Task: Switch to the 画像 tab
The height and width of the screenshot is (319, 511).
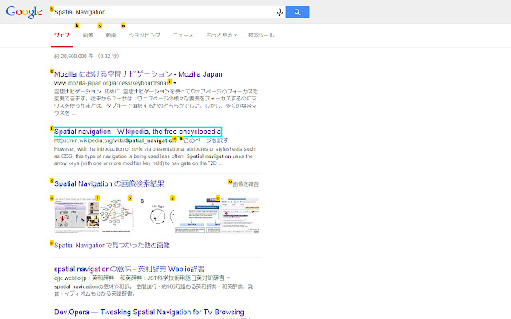Action: coord(88,35)
